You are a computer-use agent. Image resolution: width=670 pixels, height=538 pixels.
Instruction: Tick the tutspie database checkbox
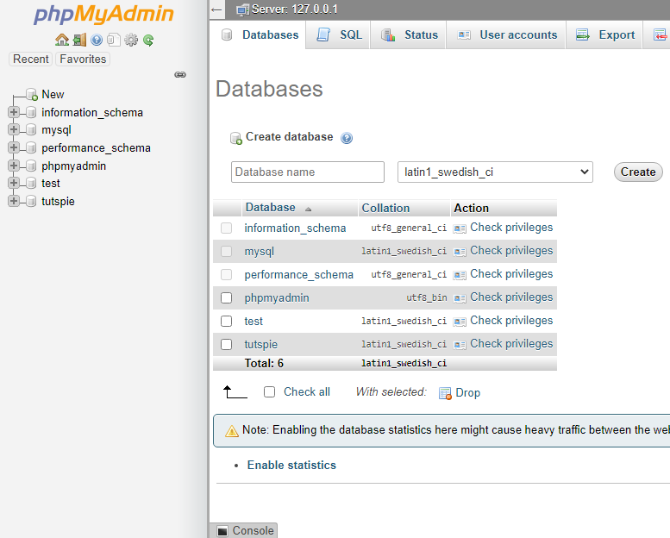(x=227, y=344)
